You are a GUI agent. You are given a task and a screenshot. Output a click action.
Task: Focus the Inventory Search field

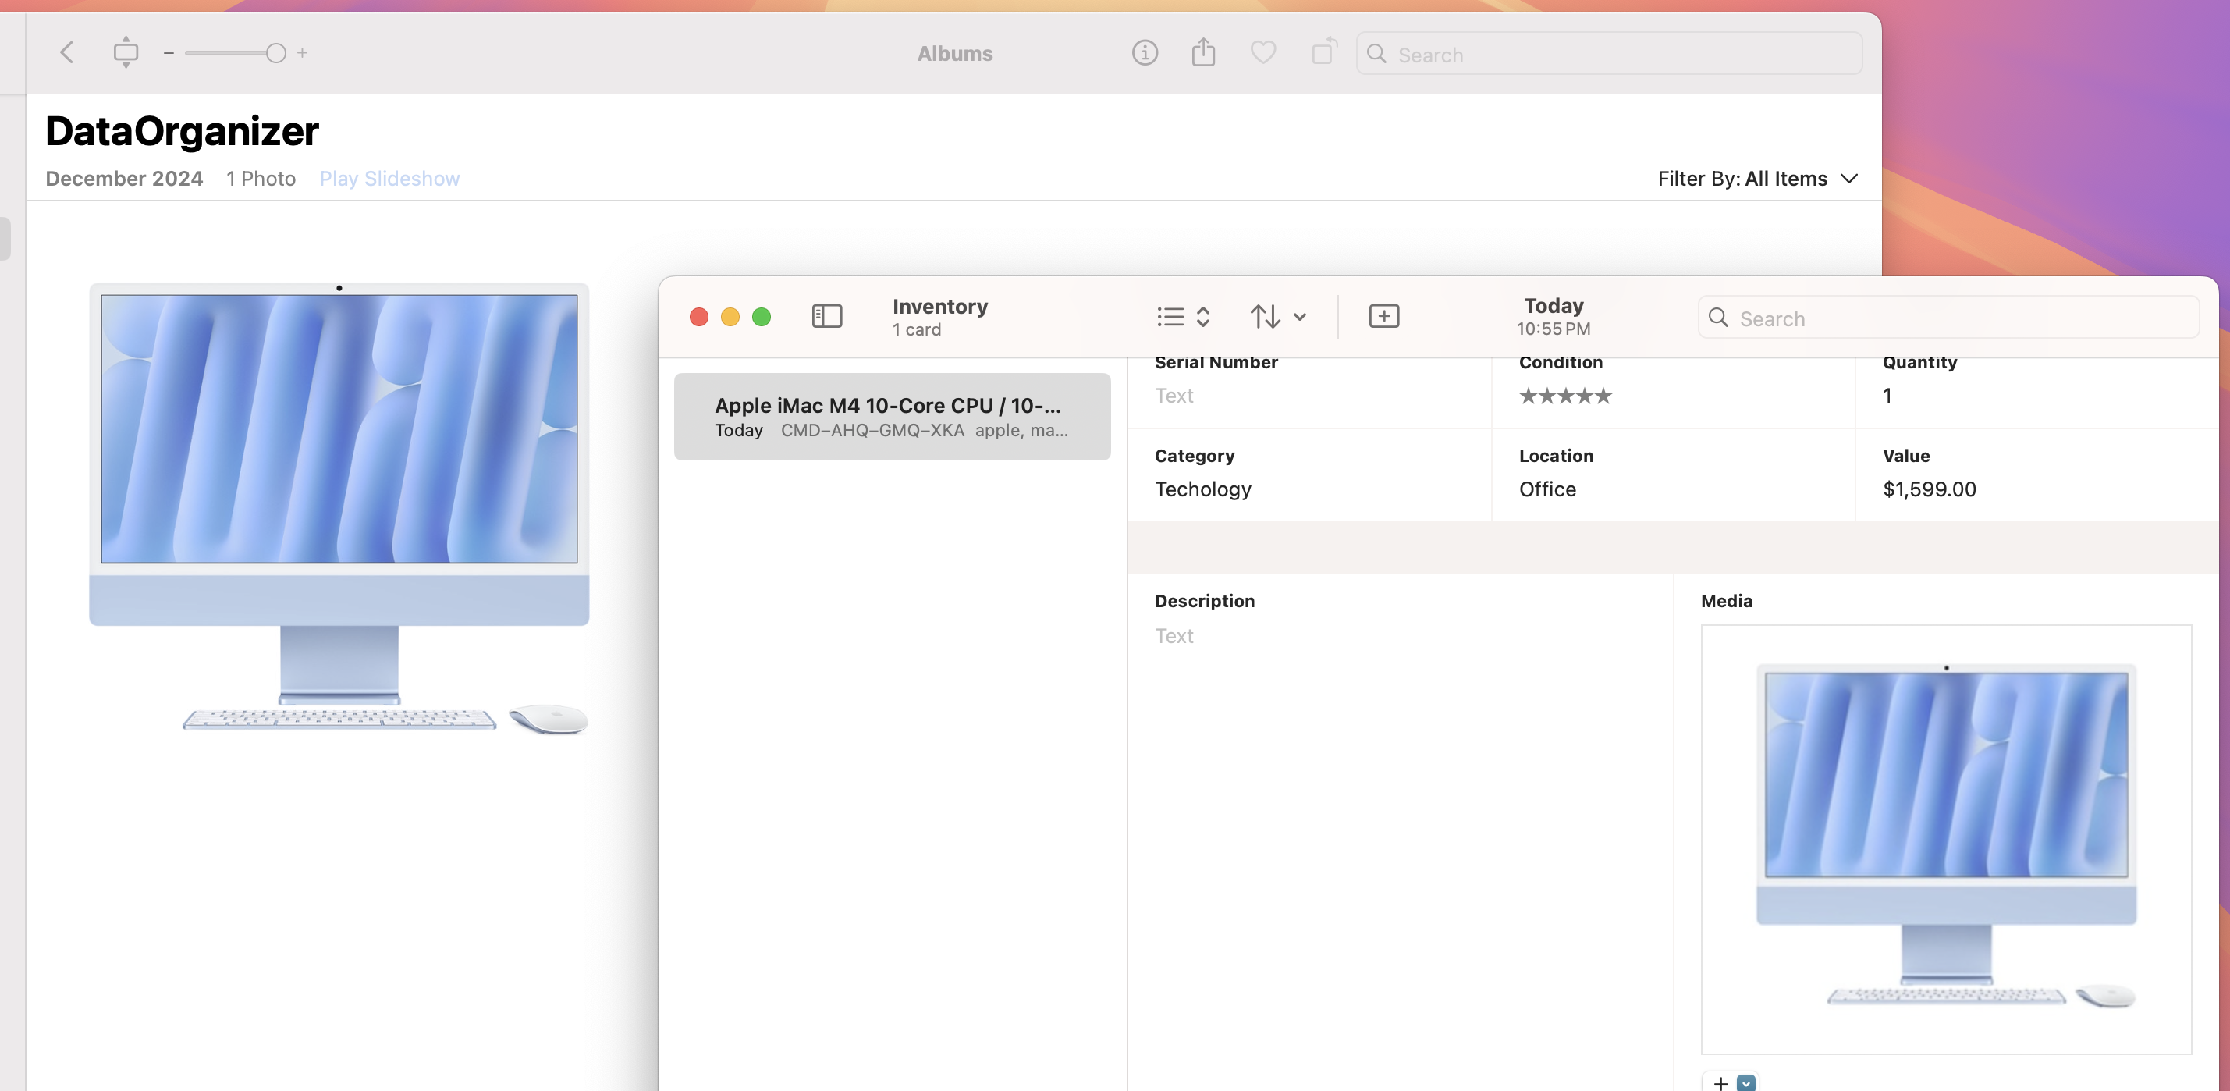[1948, 318]
